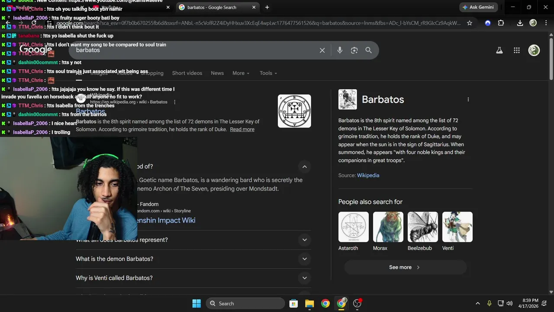This screenshot has height=312, width=554.
Task: Show hidden system tray icons
Action: pyautogui.click(x=477, y=303)
